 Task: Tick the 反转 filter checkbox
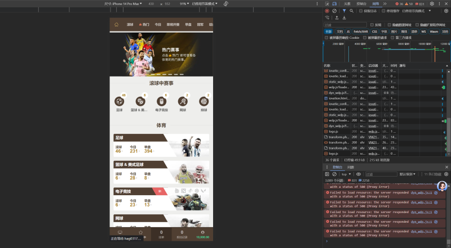pyautogui.click(x=372, y=25)
